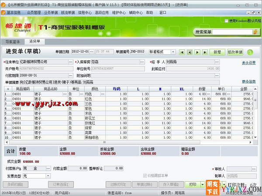The image size is (262, 196).
Task: Open the 窗口 menu
Action: [162, 13]
